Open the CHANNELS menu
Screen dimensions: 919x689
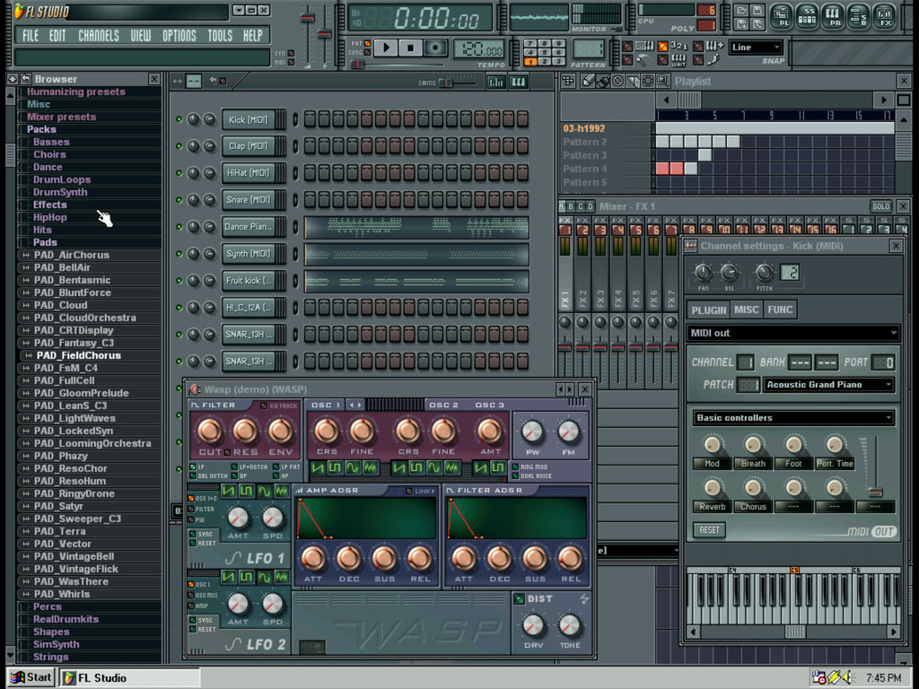pyautogui.click(x=99, y=36)
